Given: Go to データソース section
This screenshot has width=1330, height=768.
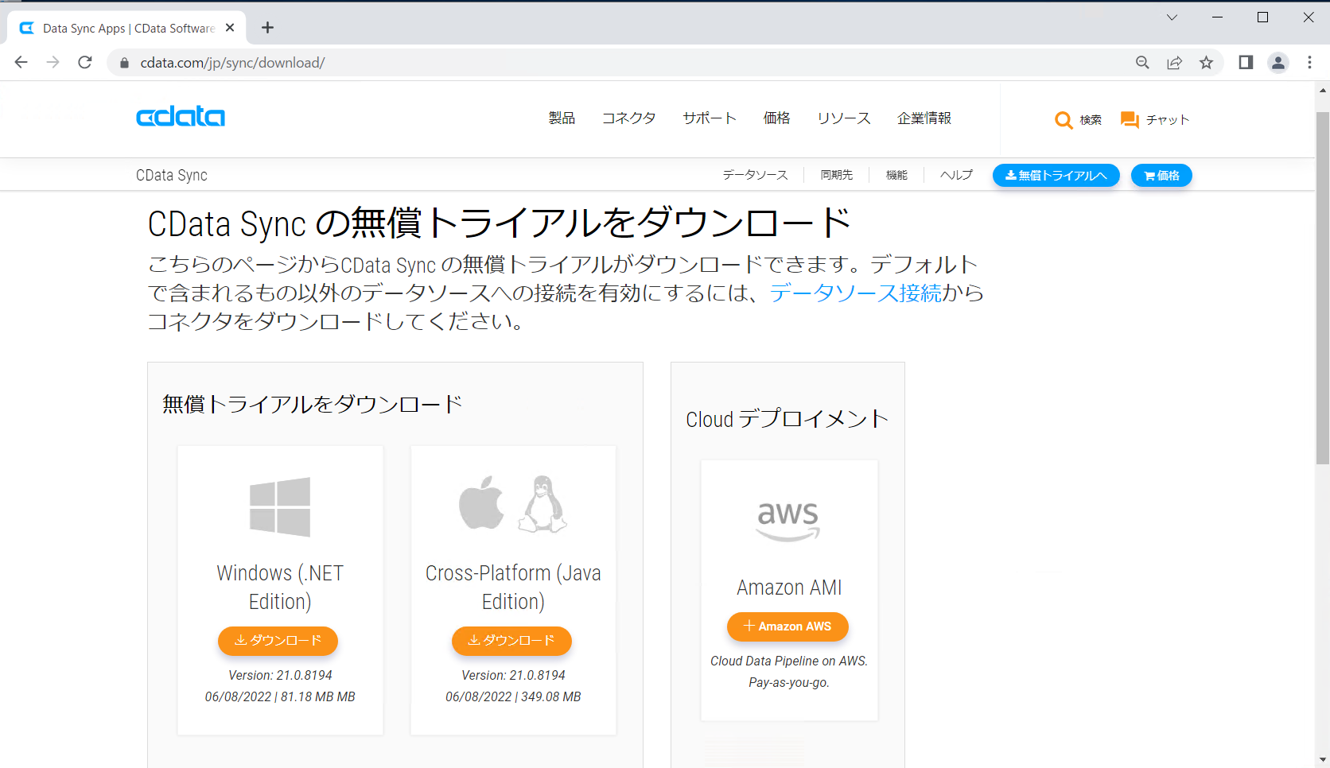Looking at the screenshot, I should click(755, 175).
